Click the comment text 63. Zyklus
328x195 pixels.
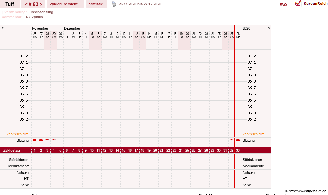point(34,17)
